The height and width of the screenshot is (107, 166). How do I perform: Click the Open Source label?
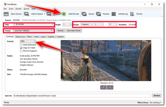click(x=16, y=14)
